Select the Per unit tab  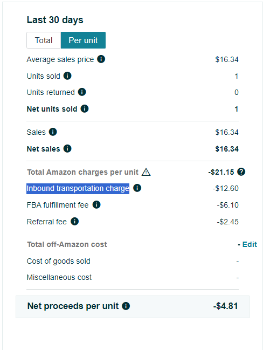(83, 40)
